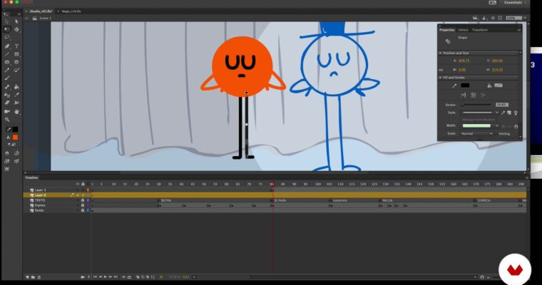
Task: Select the Pencil tool
Action: [x=7, y=71]
